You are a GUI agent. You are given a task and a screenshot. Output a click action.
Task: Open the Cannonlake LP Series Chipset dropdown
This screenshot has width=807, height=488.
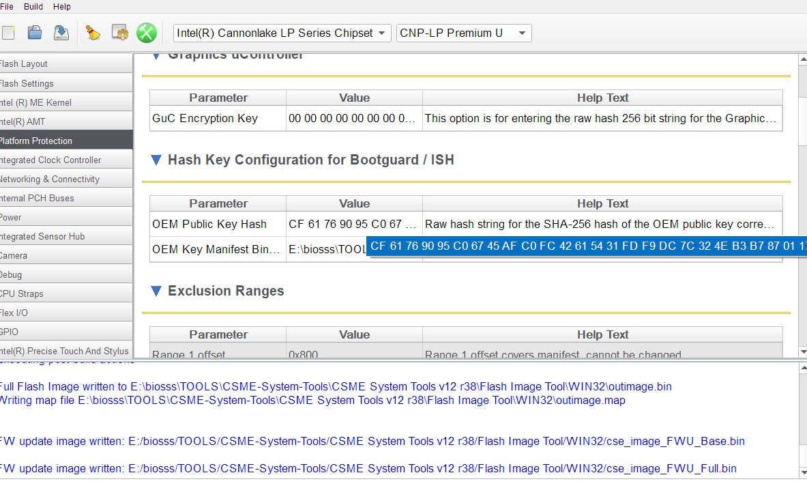[282, 33]
